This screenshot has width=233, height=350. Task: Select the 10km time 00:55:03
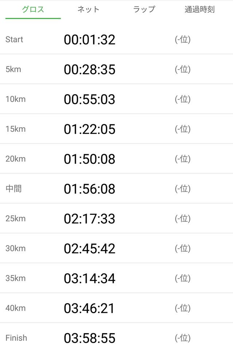click(x=90, y=99)
